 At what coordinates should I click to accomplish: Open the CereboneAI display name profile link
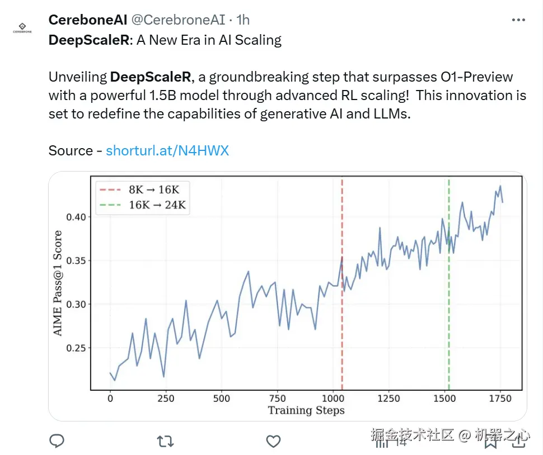point(88,20)
